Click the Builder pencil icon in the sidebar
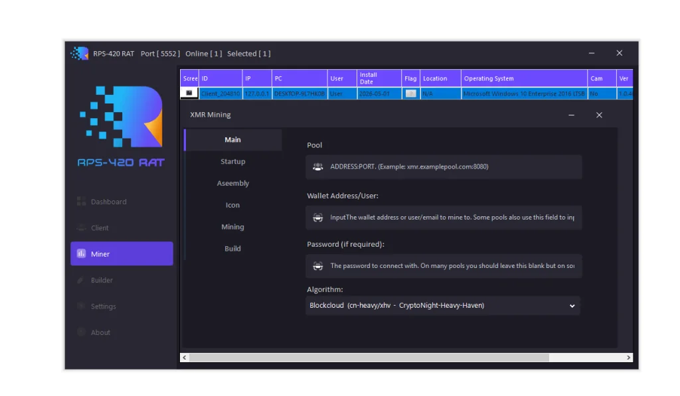 tap(80, 280)
